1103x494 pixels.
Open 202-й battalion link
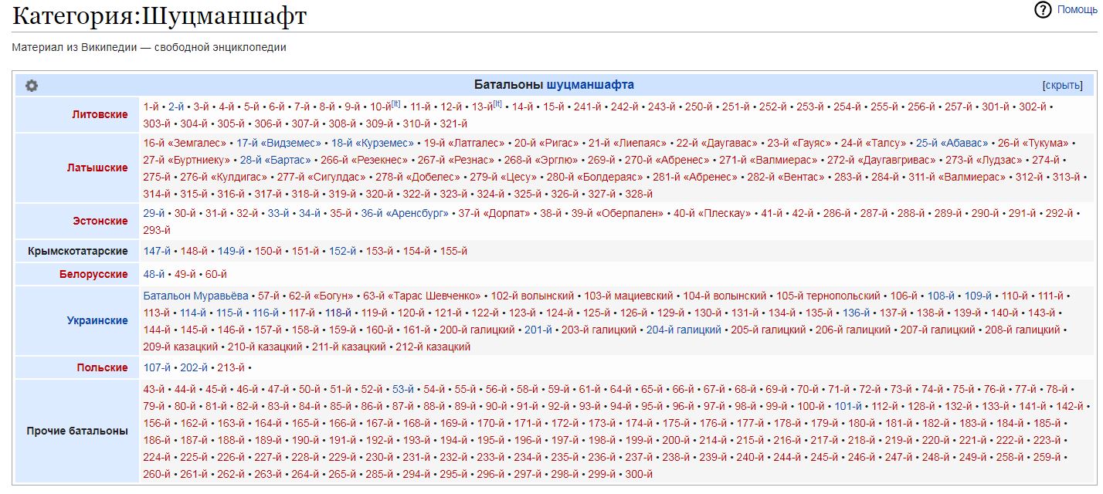tap(194, 367)
